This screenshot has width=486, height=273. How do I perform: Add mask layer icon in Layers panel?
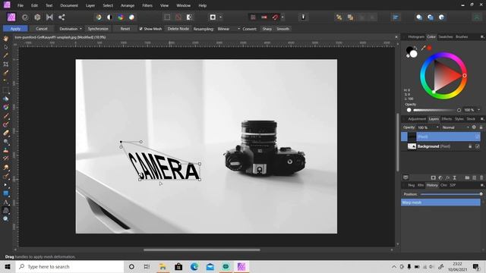(x=434, y=177)
